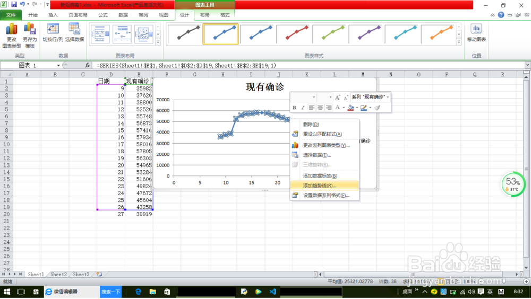Save the workbook from quick access toolbar
531x299 pixels.
tap(14, 4)
